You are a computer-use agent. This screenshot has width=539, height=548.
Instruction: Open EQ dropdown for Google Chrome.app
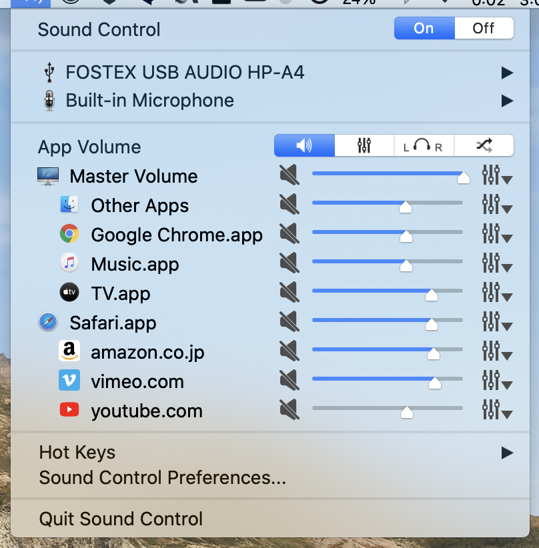[497, 234]
